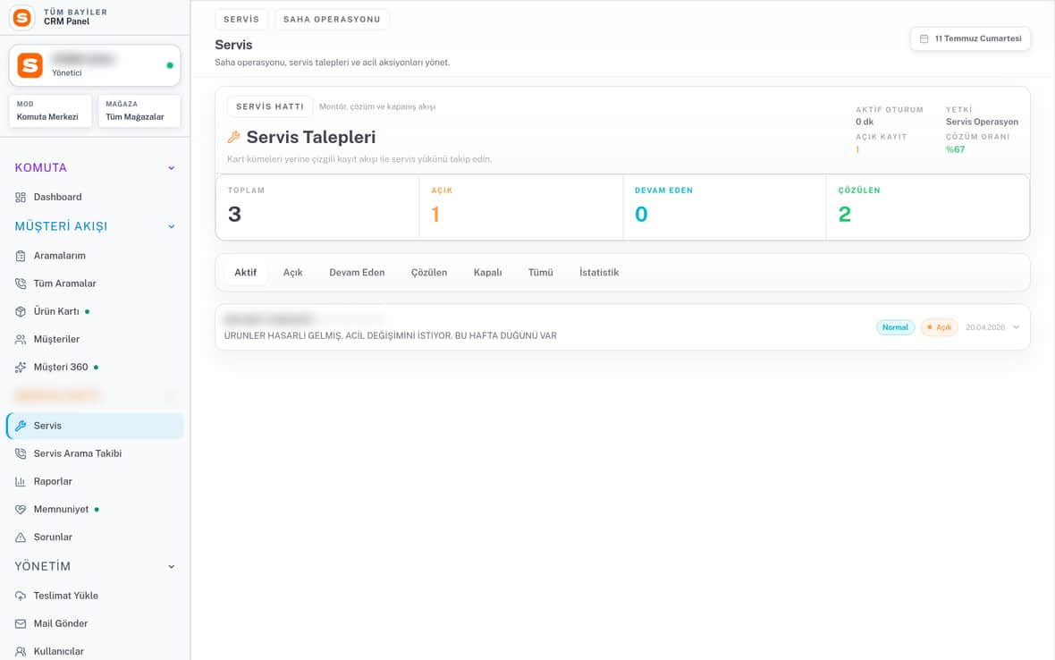Collapse the YÖNETİM section chevron
The width and height of the screenshot is (1055, 660).
coord(172,566)
